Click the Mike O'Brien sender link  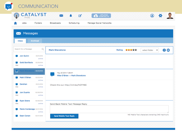(x=63, y=76)
